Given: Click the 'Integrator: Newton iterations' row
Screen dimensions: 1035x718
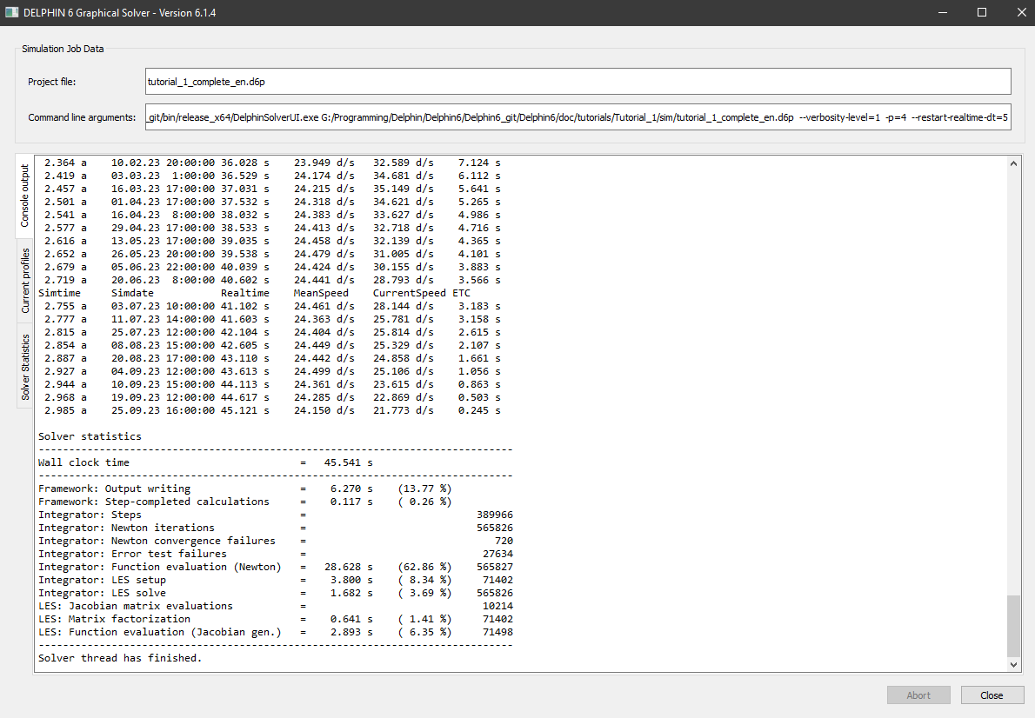Looking at the screenshot, I should 275,528.
